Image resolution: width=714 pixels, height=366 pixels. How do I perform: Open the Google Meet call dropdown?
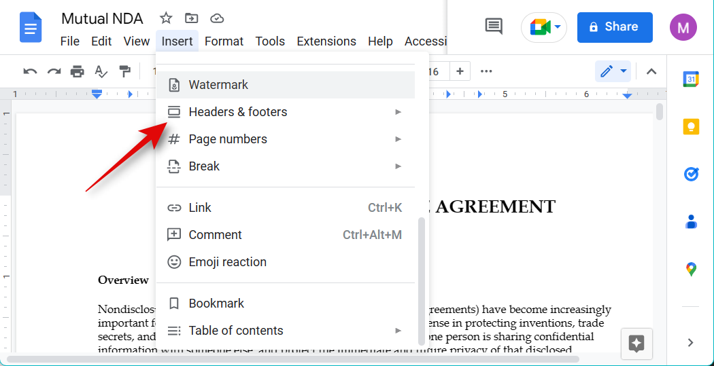tap(544, 27)
